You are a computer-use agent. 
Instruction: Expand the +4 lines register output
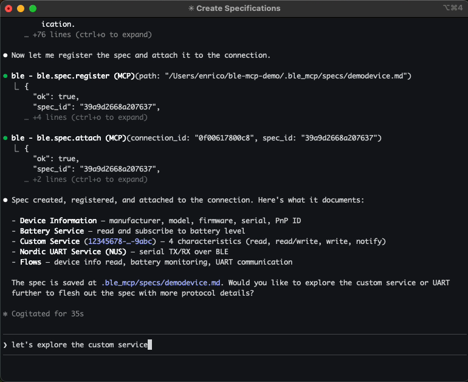pyautogui.click(x=86, y=117)
